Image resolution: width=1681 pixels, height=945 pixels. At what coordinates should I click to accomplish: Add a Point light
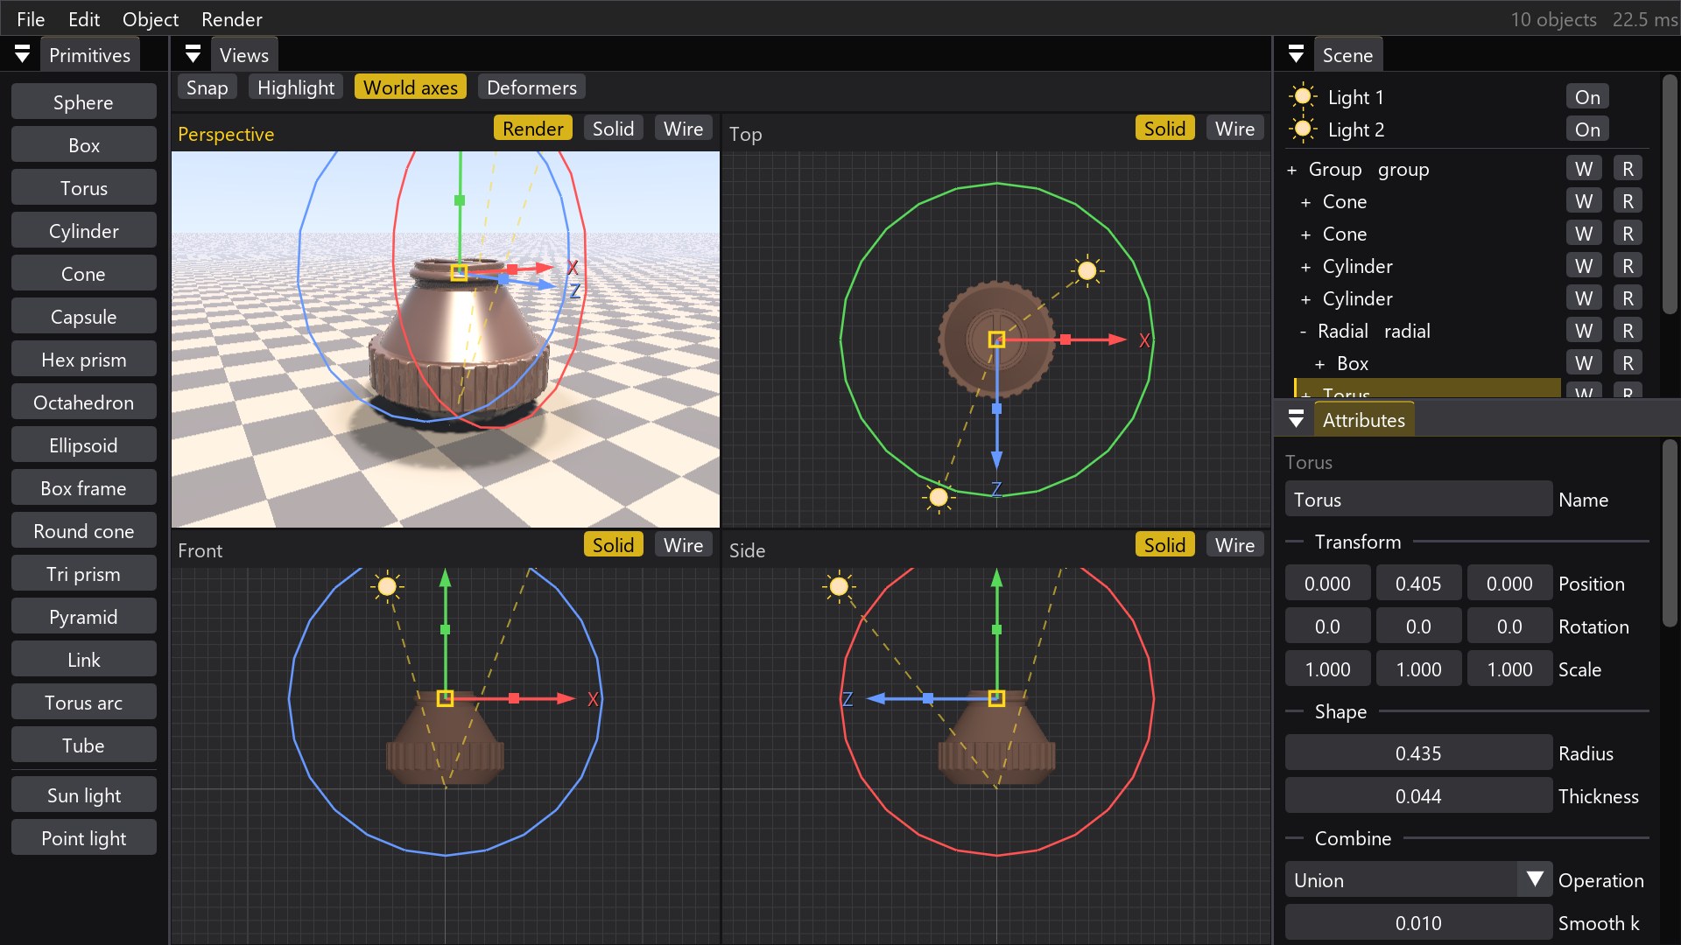pos(84,838)
